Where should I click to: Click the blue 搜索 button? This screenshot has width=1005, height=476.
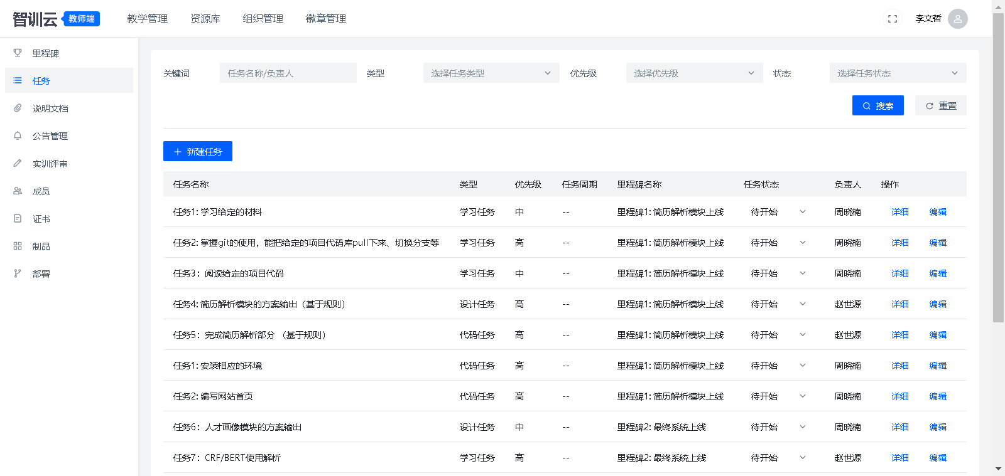(878, 105)
